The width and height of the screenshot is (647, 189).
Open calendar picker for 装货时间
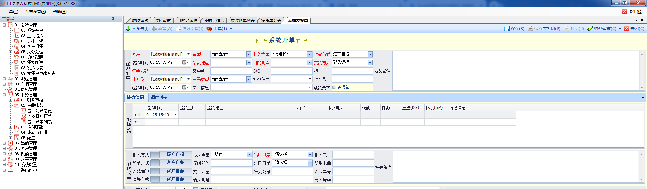(x=184, y=62)
